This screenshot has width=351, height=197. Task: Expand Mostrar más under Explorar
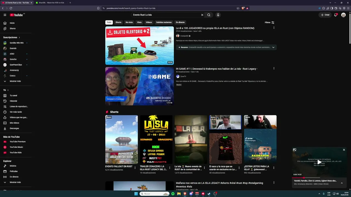[x=16, y=182]
